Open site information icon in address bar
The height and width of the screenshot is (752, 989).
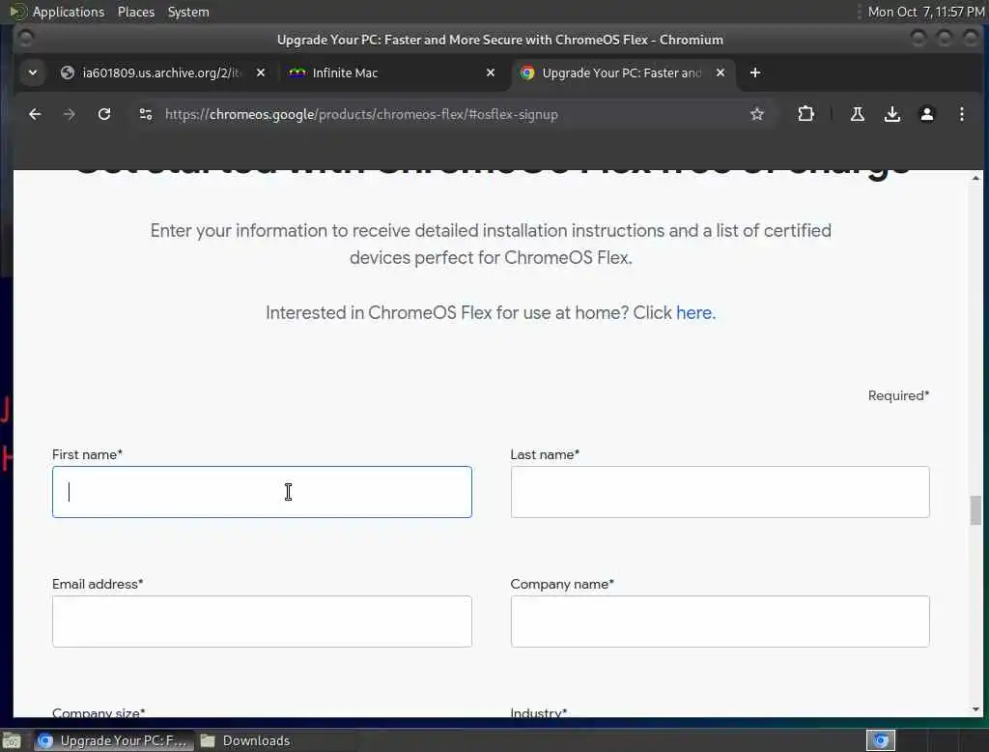point(146,114)
